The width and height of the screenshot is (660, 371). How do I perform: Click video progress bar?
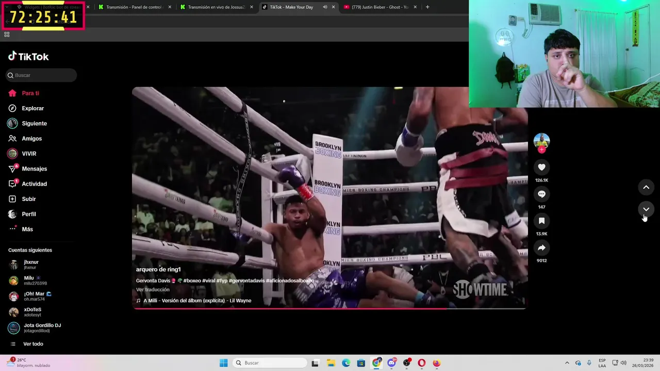(x=329, y=308)
